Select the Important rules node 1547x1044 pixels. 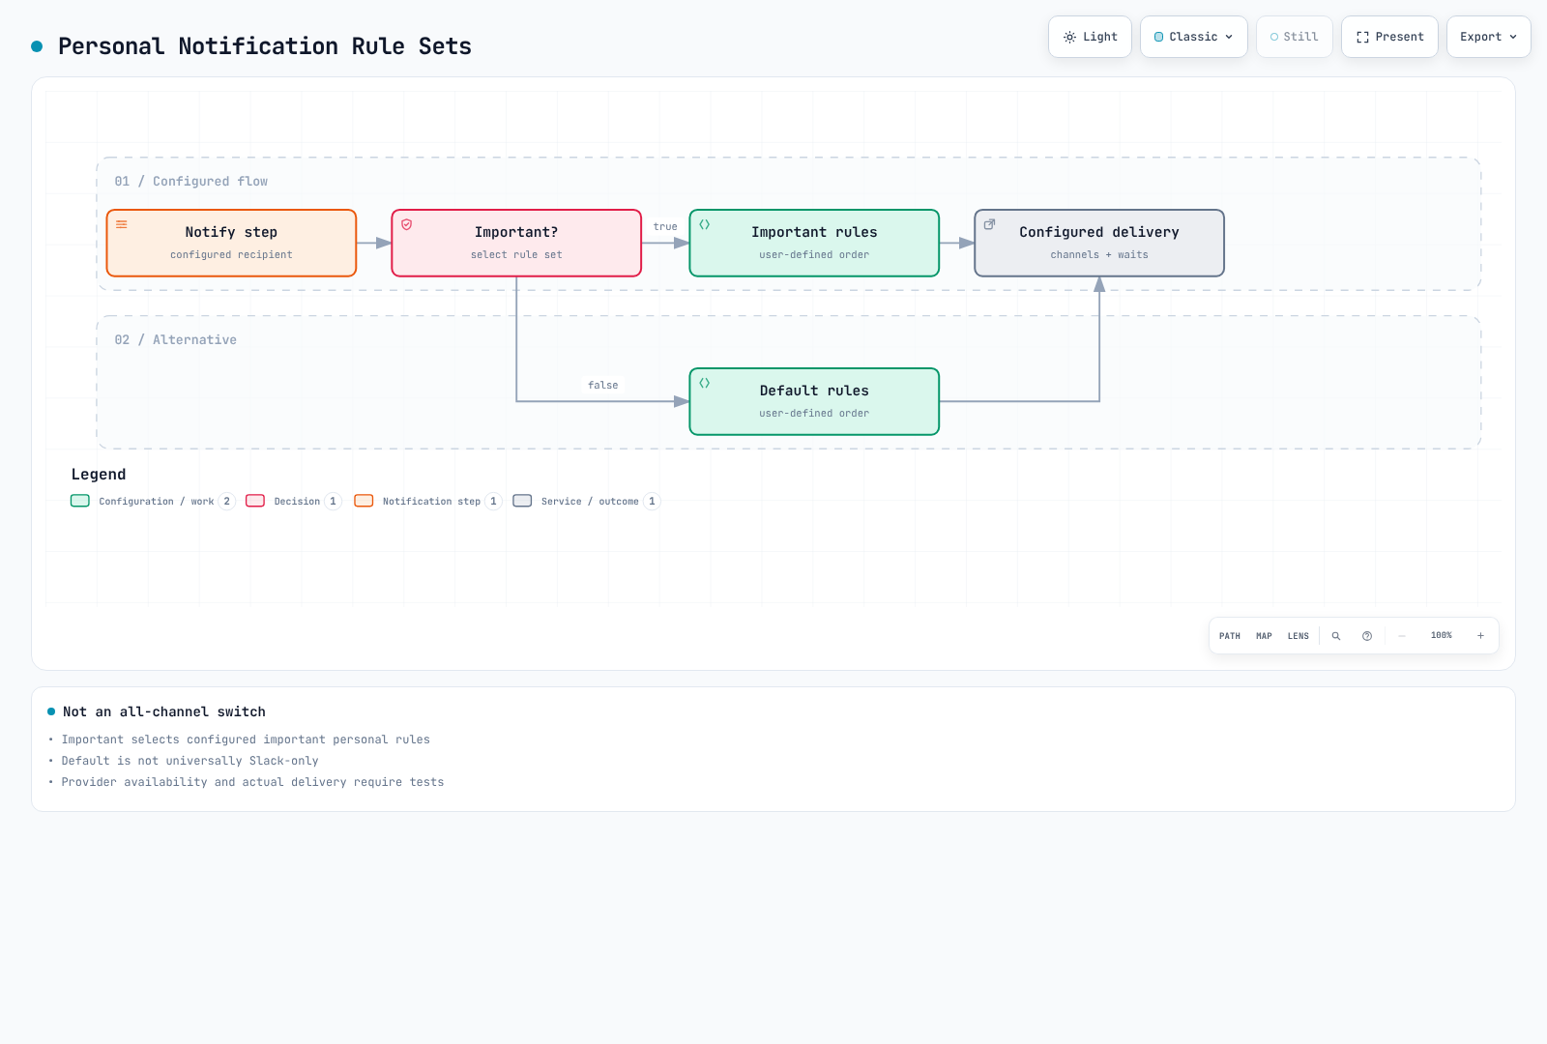point(814,243)
